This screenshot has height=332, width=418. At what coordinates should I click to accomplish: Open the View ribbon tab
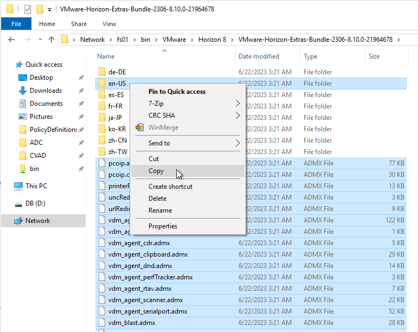[109, 24]
